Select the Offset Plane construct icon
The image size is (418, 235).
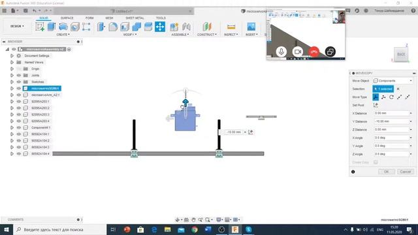click(207, 27)
